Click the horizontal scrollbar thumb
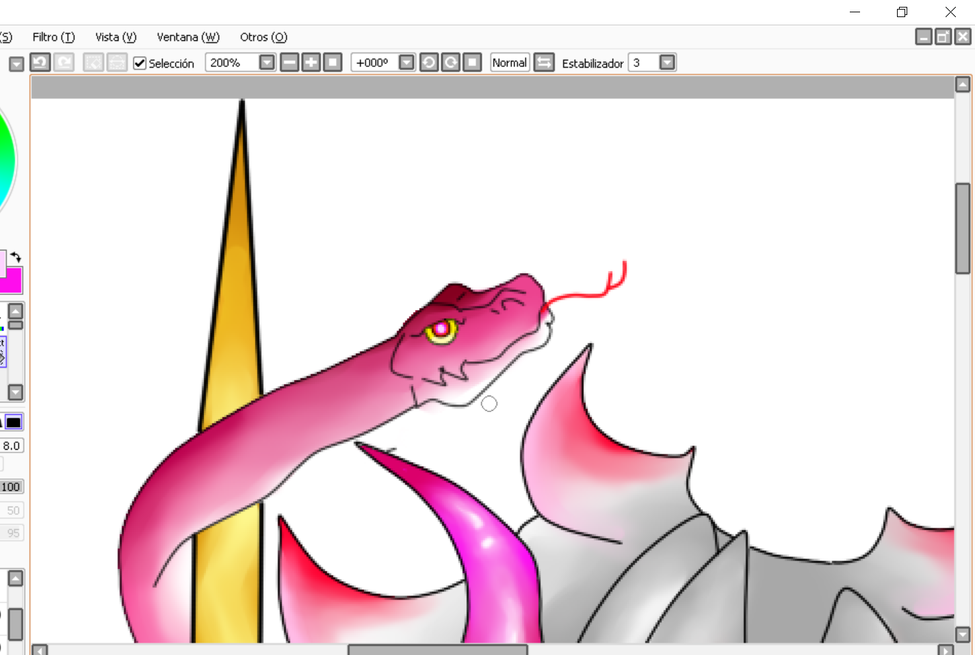975x655 pixels. [438, 650]
